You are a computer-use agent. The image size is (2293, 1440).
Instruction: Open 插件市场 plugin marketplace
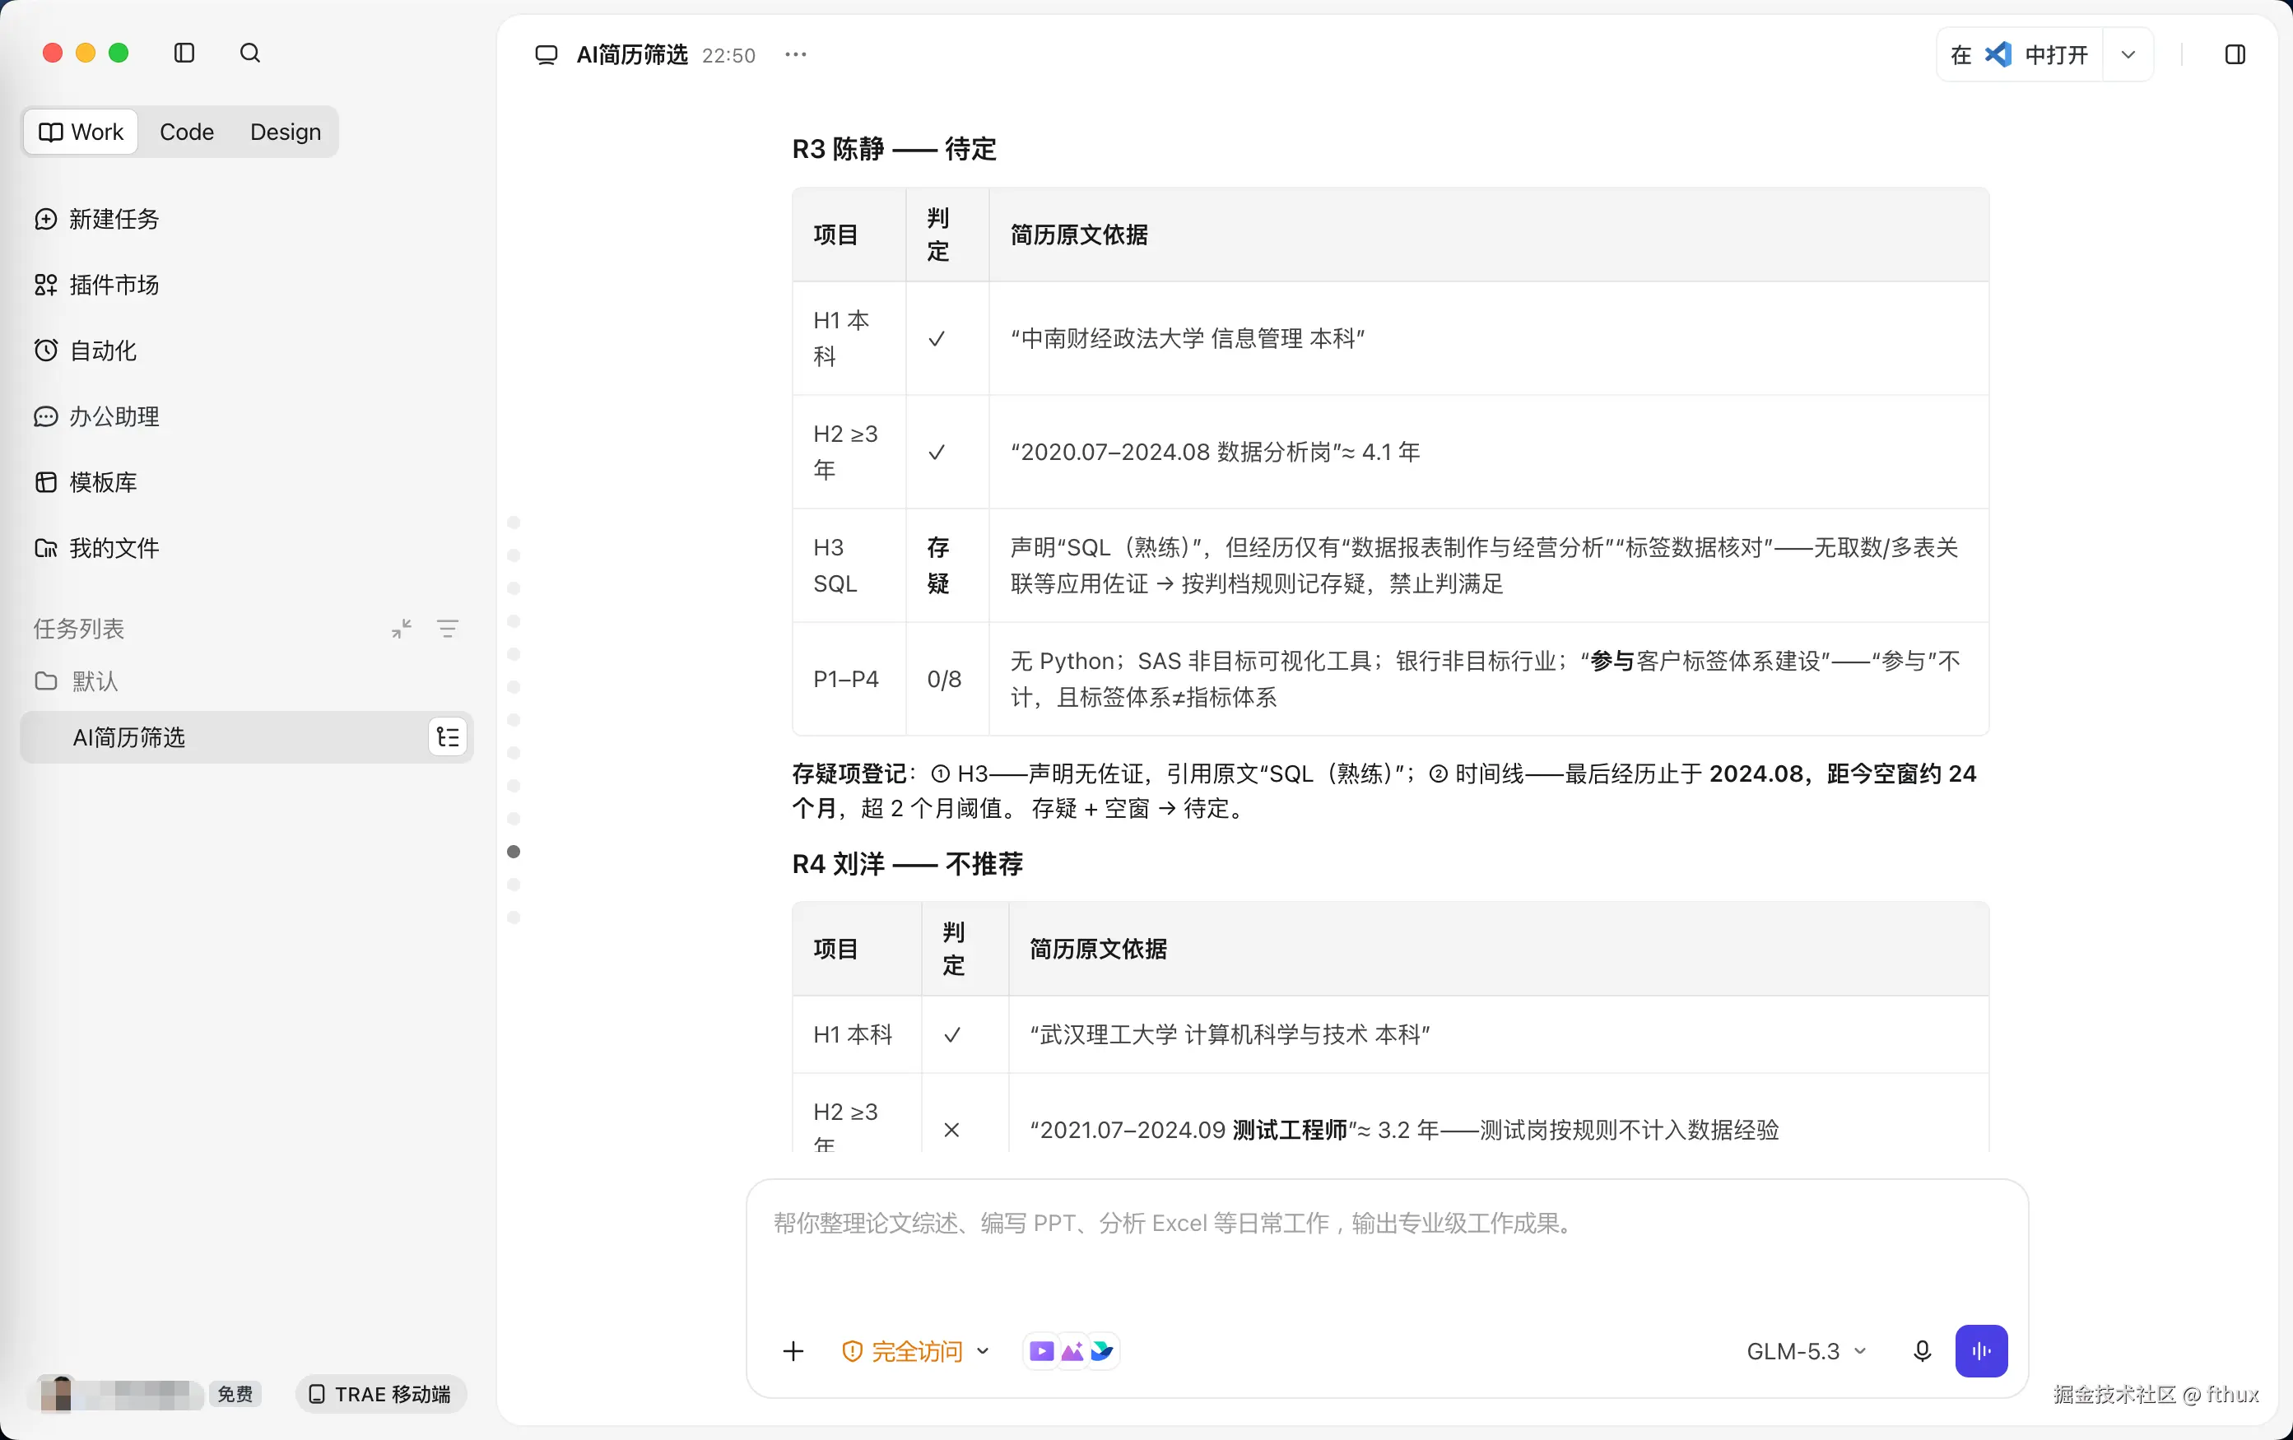click(x=97, y=285)
